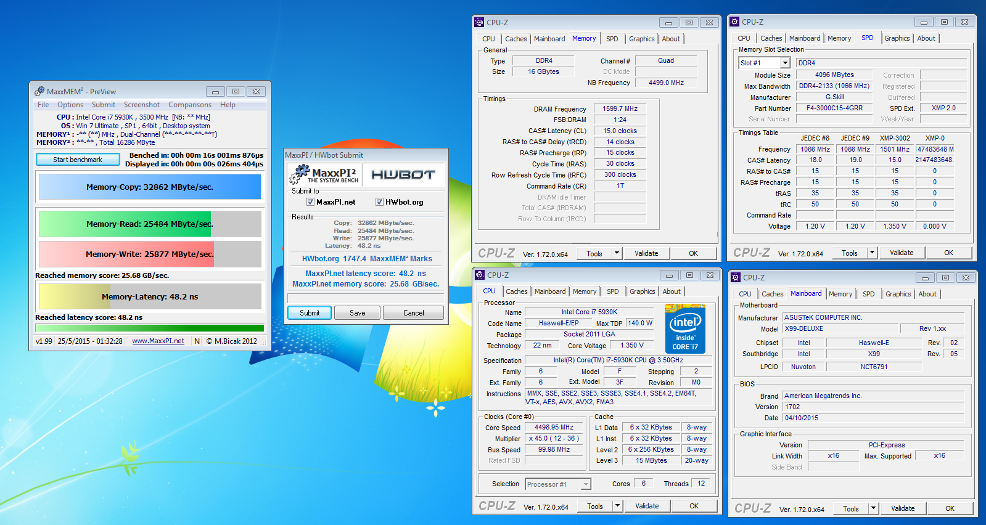Click the XMP-3002 column header

click(x=895, y=138)
